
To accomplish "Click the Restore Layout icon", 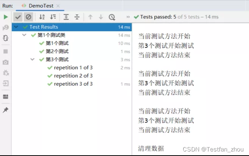I will click(x=6, y=96).
